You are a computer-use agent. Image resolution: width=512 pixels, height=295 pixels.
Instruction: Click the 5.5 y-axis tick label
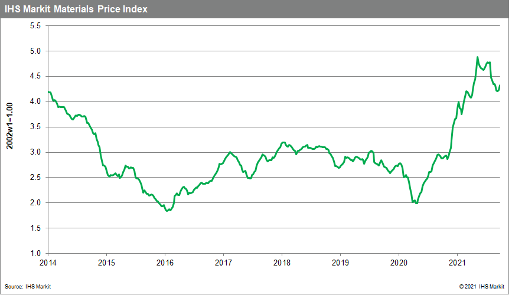pyautogui.click(x=37, y=26)
